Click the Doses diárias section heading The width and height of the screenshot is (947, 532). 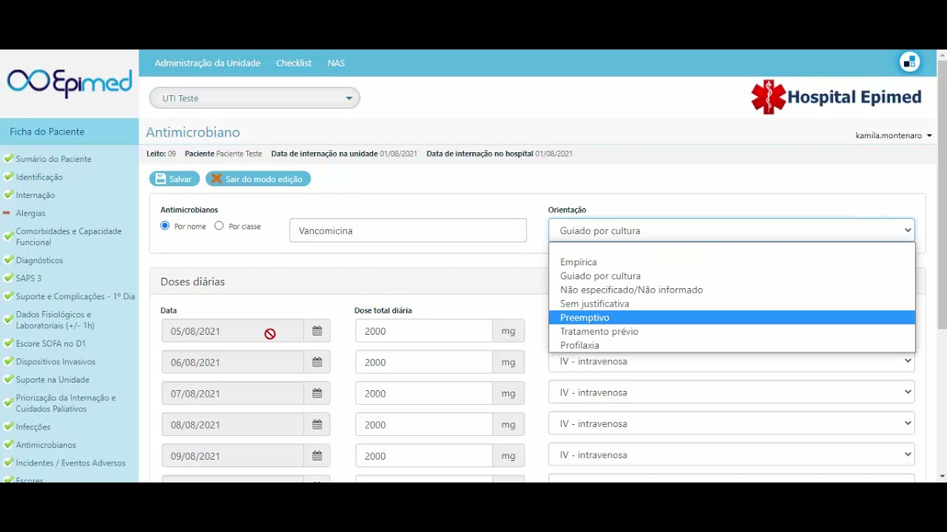pyautogui.click(x=192, y=282)
